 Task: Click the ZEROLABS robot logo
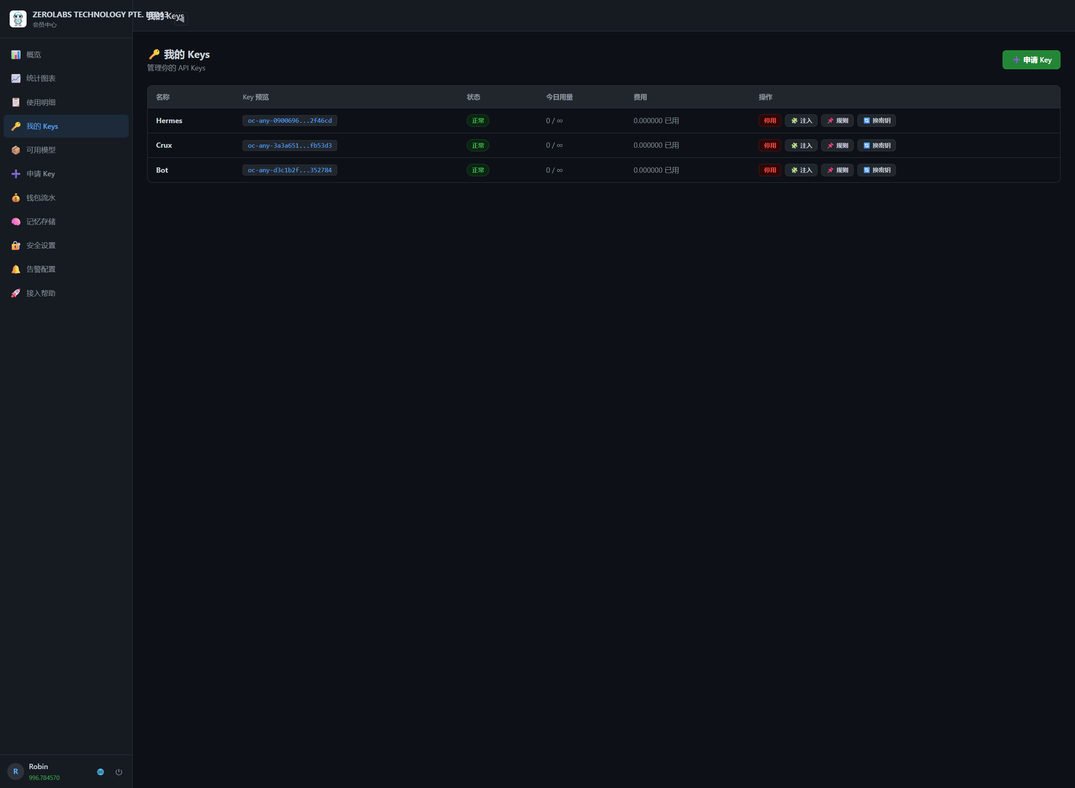[18, 19]
